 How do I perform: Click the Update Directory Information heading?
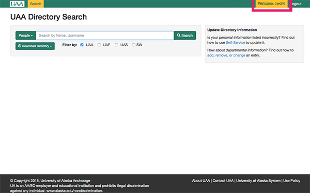point(232,30)
